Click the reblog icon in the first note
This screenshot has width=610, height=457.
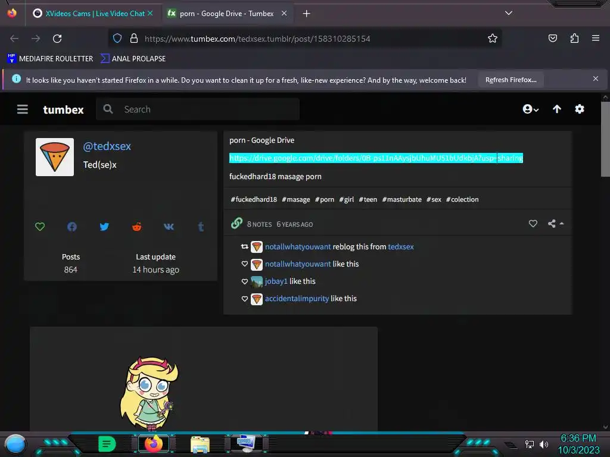(244, 246)
